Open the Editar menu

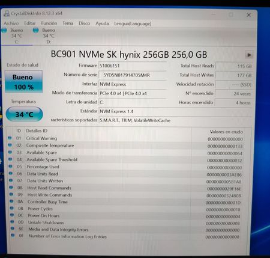[x=30, y=23]
